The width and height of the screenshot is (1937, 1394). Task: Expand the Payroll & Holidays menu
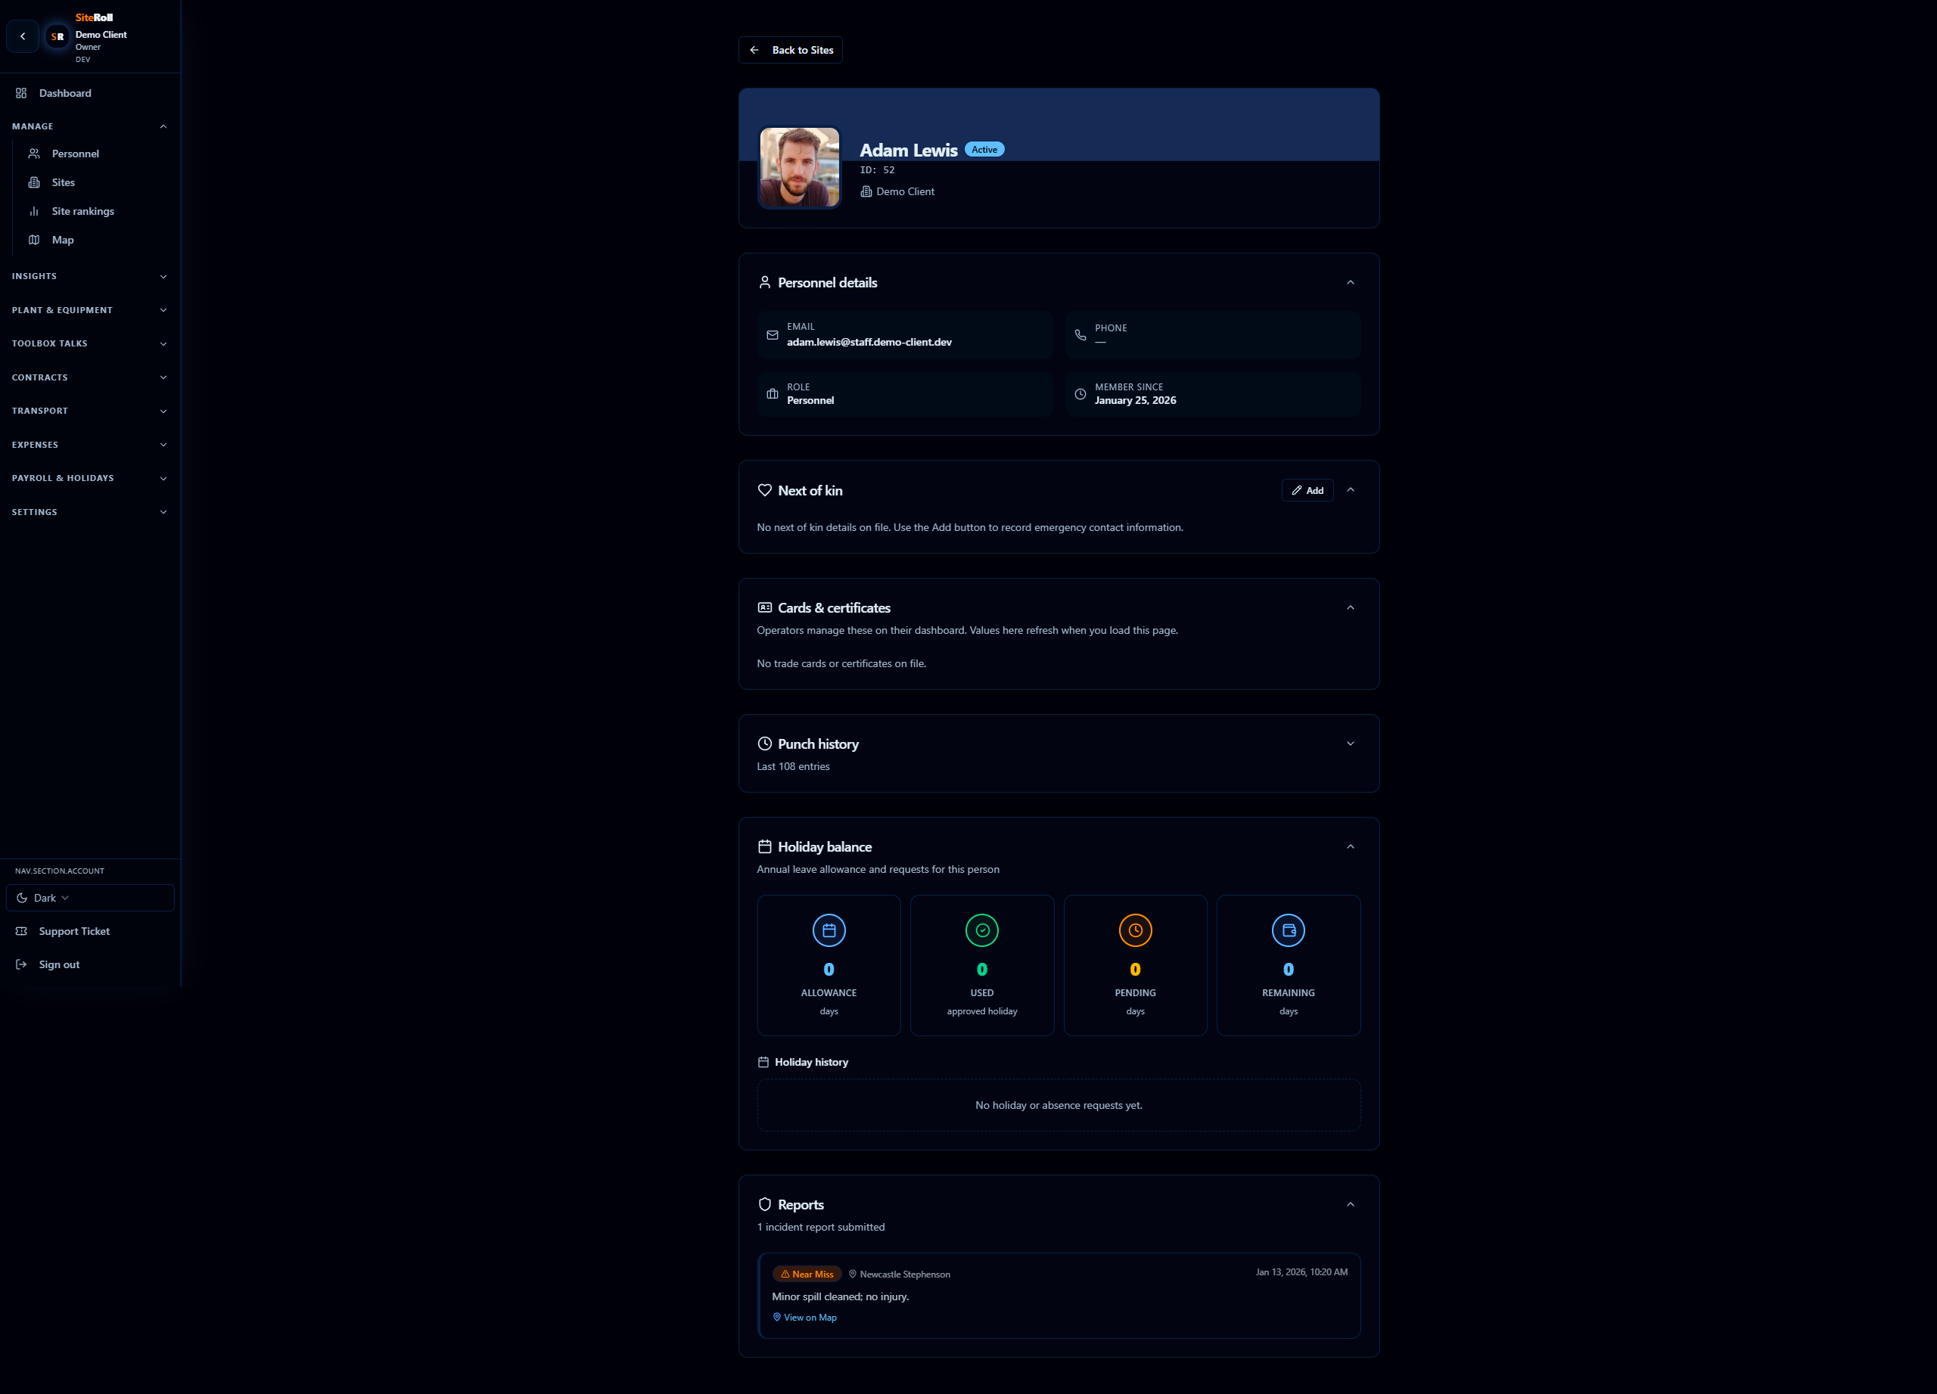[x=90, y=478]
